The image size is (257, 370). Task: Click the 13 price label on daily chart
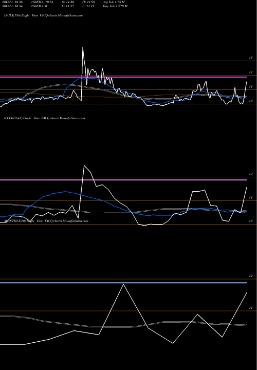(251, 58)
